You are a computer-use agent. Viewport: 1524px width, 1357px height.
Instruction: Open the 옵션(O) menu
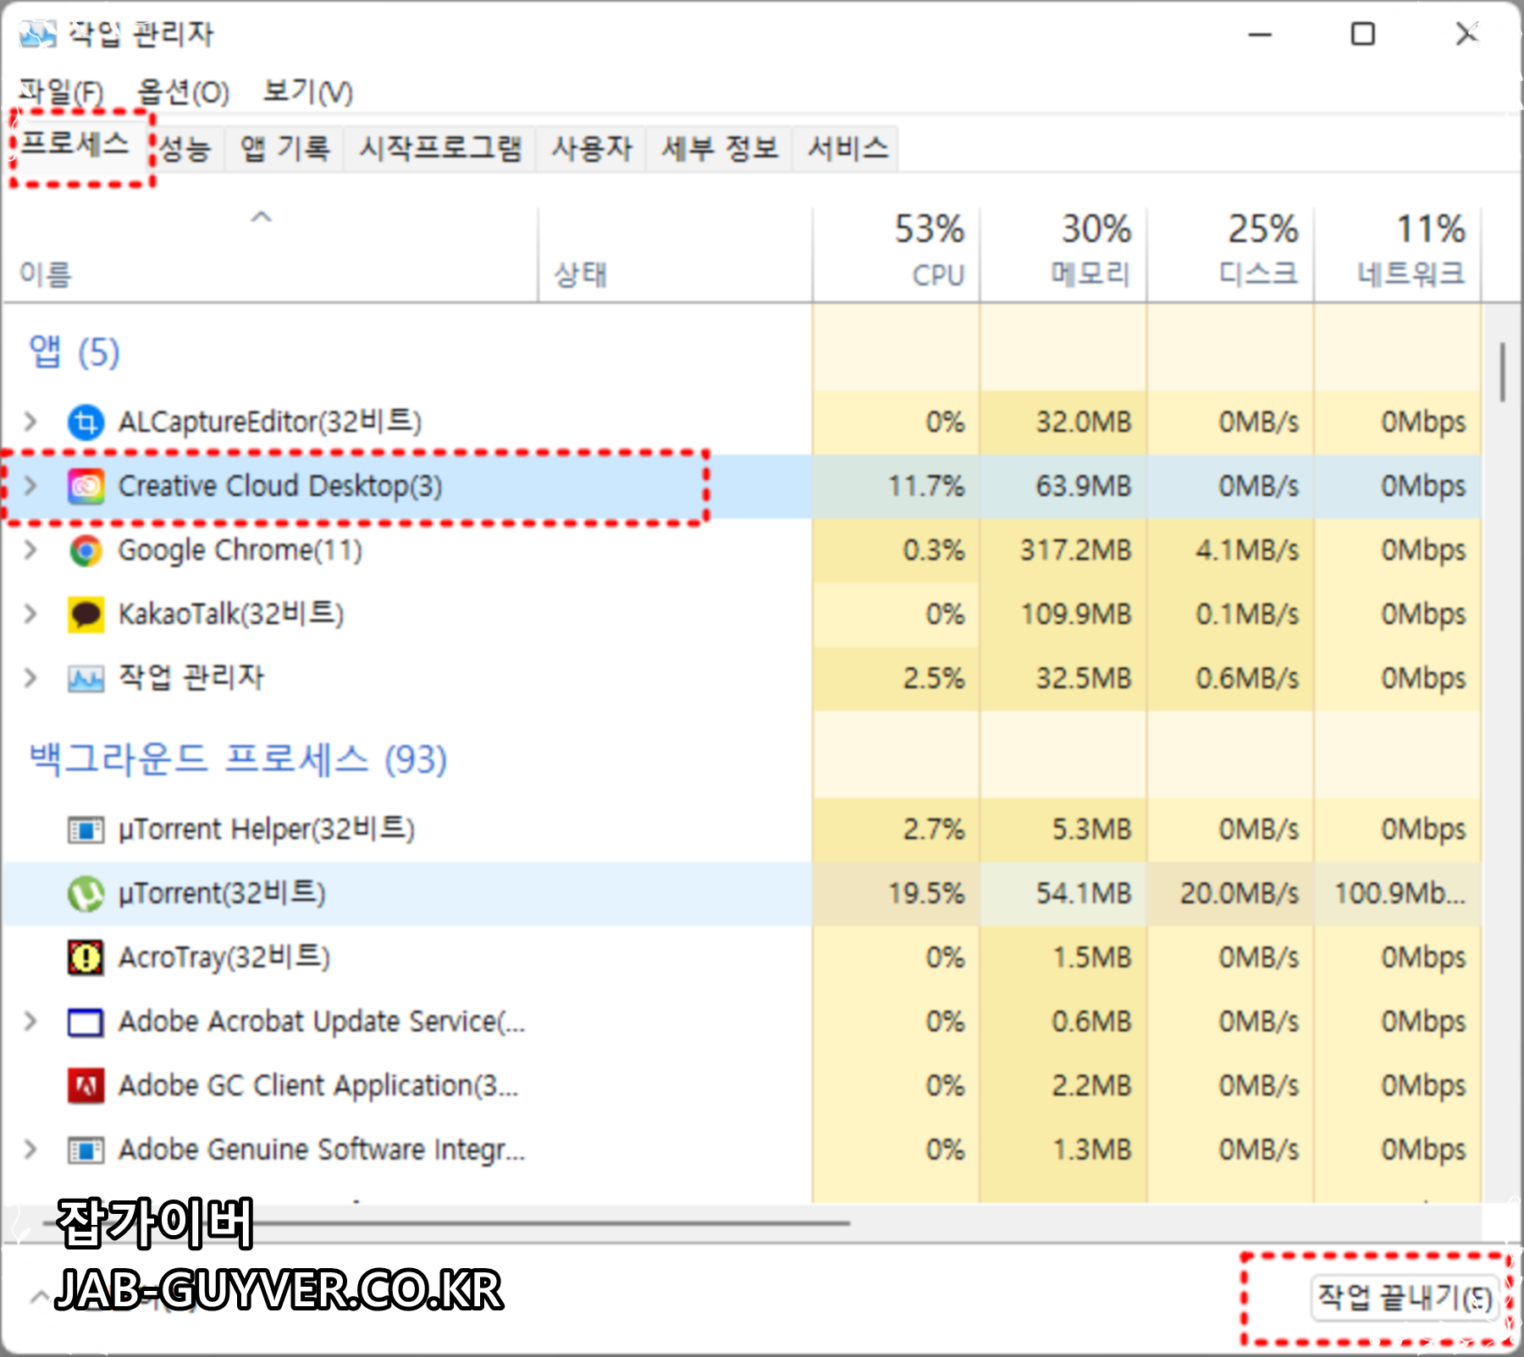183,91
